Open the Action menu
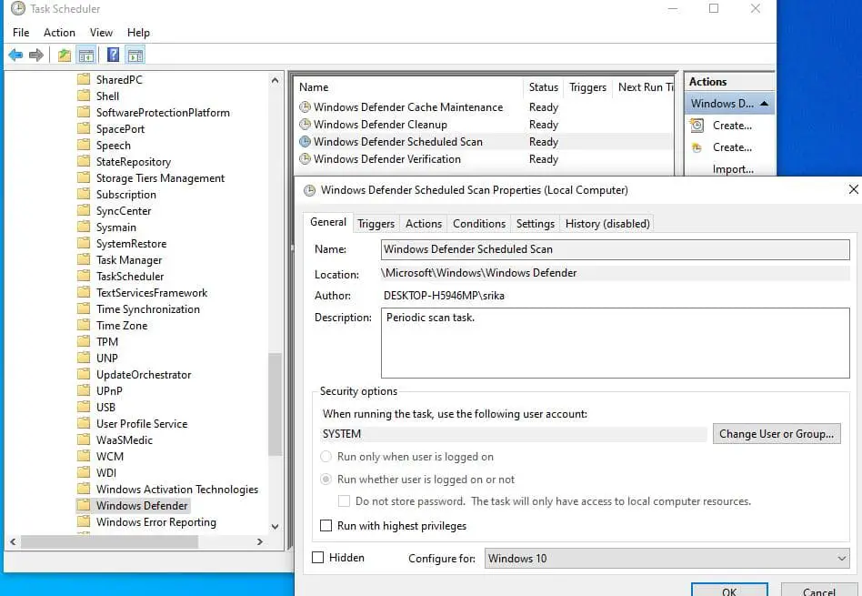This screenshot has width=862, height=596. click(x=59, y=33)
